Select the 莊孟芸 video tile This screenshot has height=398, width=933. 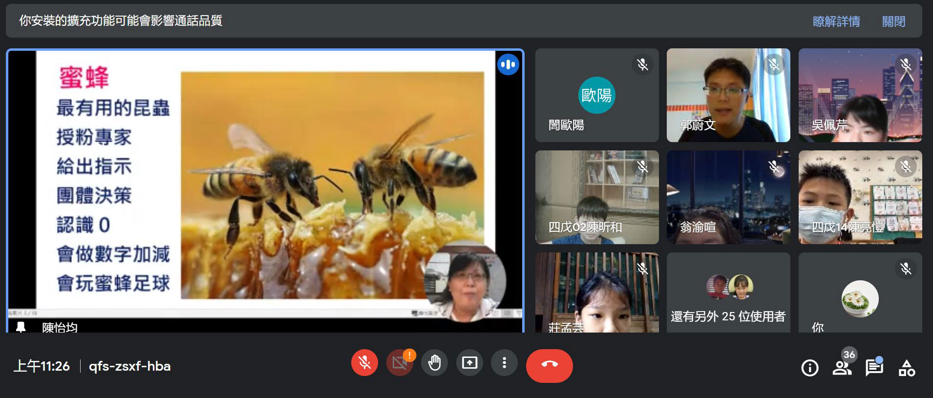pyautogui.click(x=597, y=293)
